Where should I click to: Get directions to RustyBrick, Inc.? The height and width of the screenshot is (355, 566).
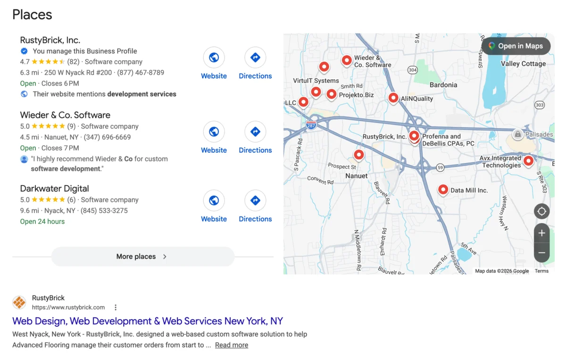pyautogui.click(x=255, y=58)
